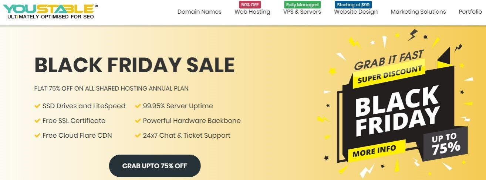This screenshot has width=486, height=180.
Task: Click the checkmark beside 24x7 Chat & Ticket Support
Action: [138, 135]
